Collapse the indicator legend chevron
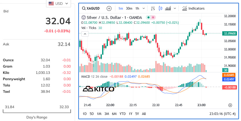This screenshot has width=241, height=121. click(x=85, y=34)
